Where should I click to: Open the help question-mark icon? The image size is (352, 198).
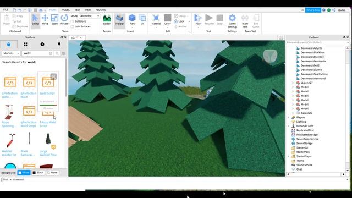point(324,10)
